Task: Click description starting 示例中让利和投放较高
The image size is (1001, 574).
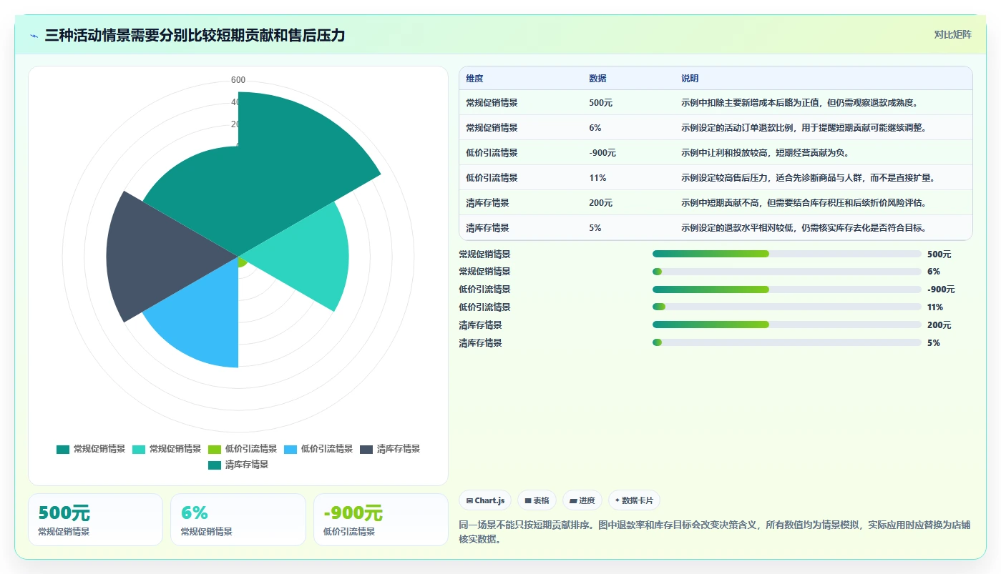Action: pyautogui.click(x=765, y=153)
